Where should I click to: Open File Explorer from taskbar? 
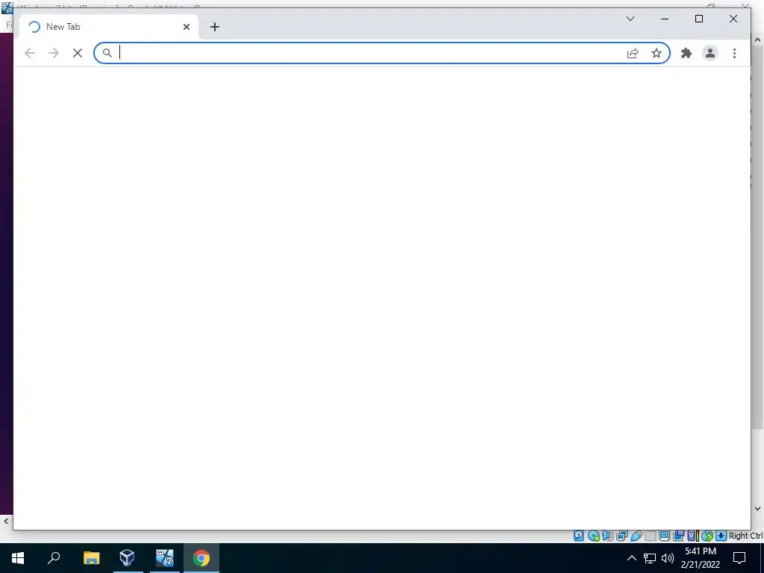coord(91,558)
